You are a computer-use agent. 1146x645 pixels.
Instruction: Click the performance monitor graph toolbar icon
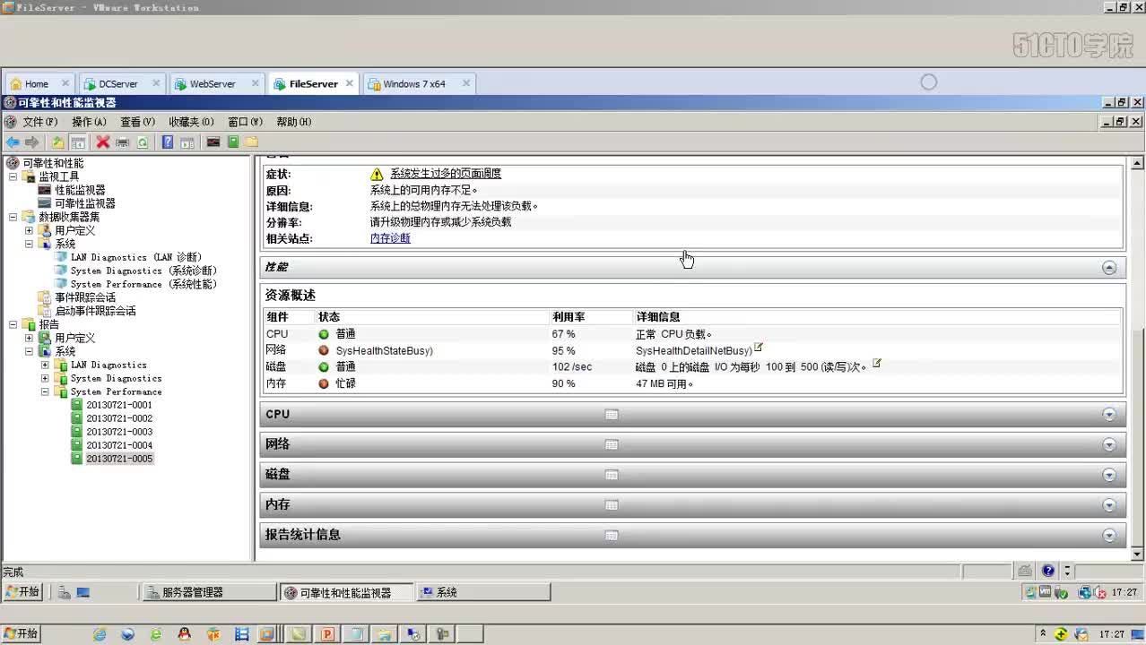pyautogui.click(x=213, y=142)
